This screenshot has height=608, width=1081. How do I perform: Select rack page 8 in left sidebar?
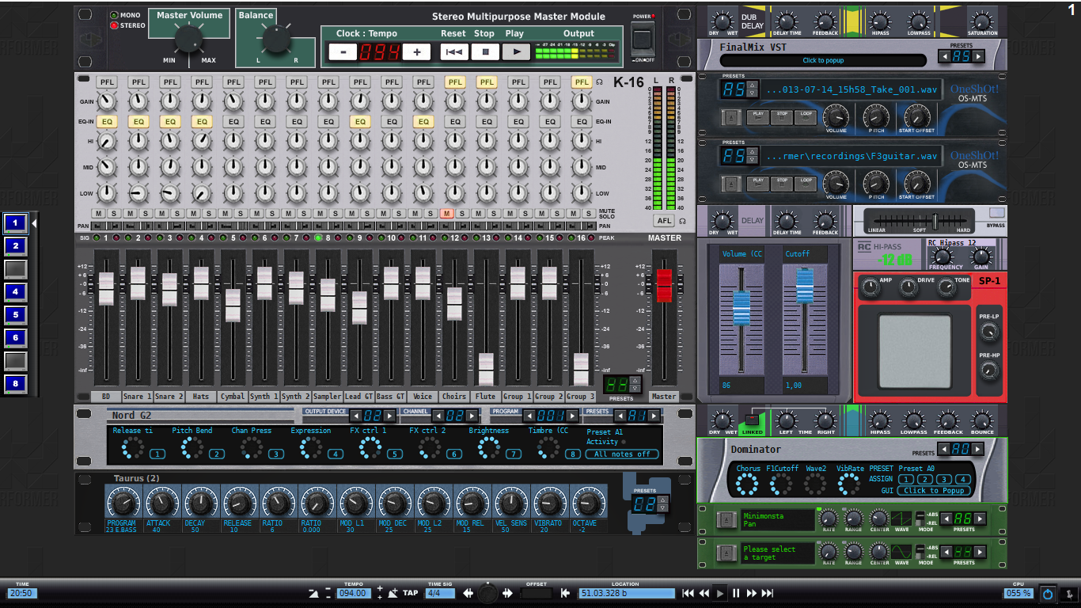click(15, 384)
